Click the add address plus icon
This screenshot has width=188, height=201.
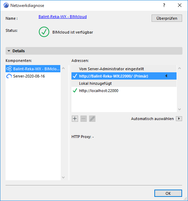click(75, 119)
